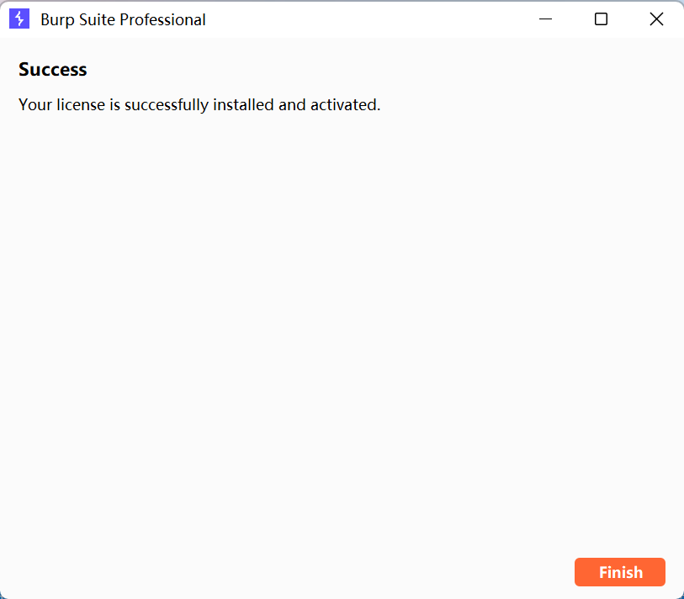Close the Burp Suite Professional window
The image size is (684, 599).
click(x=656, y=19)
